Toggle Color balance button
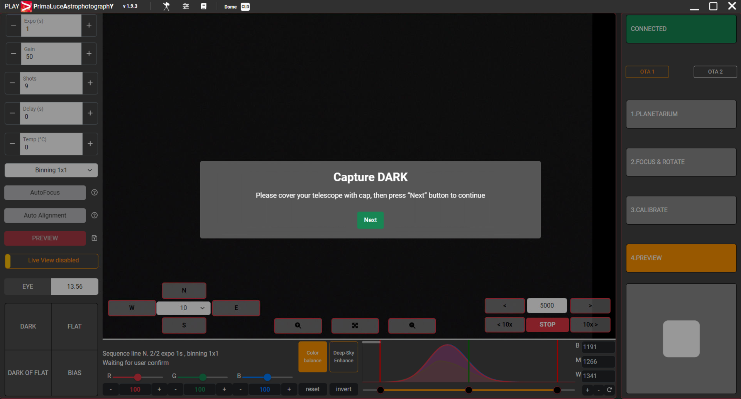The width and height of the screenshot is (741, 399). [x=313, y=357]
